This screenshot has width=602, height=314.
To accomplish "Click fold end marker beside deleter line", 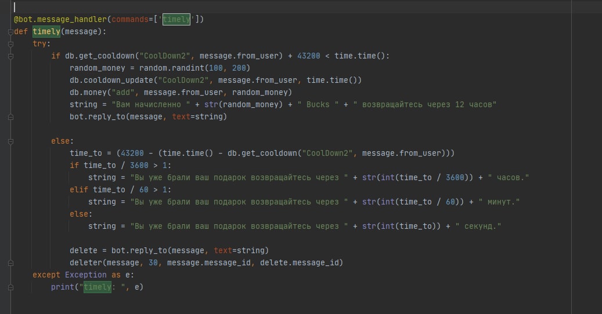I will [11, 262].
